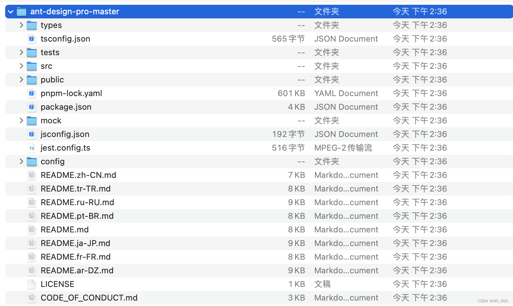This screenshot has width=513, height=306.
Task: Select the CODE_OF_CONDUCT.md file name
Action: pos(89,298)
